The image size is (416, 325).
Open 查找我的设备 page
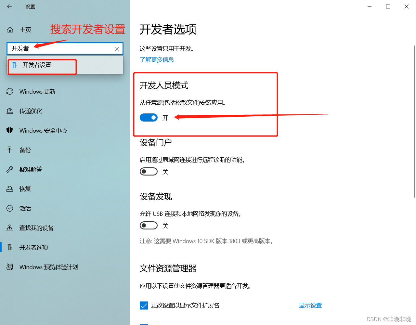point(36,228)
